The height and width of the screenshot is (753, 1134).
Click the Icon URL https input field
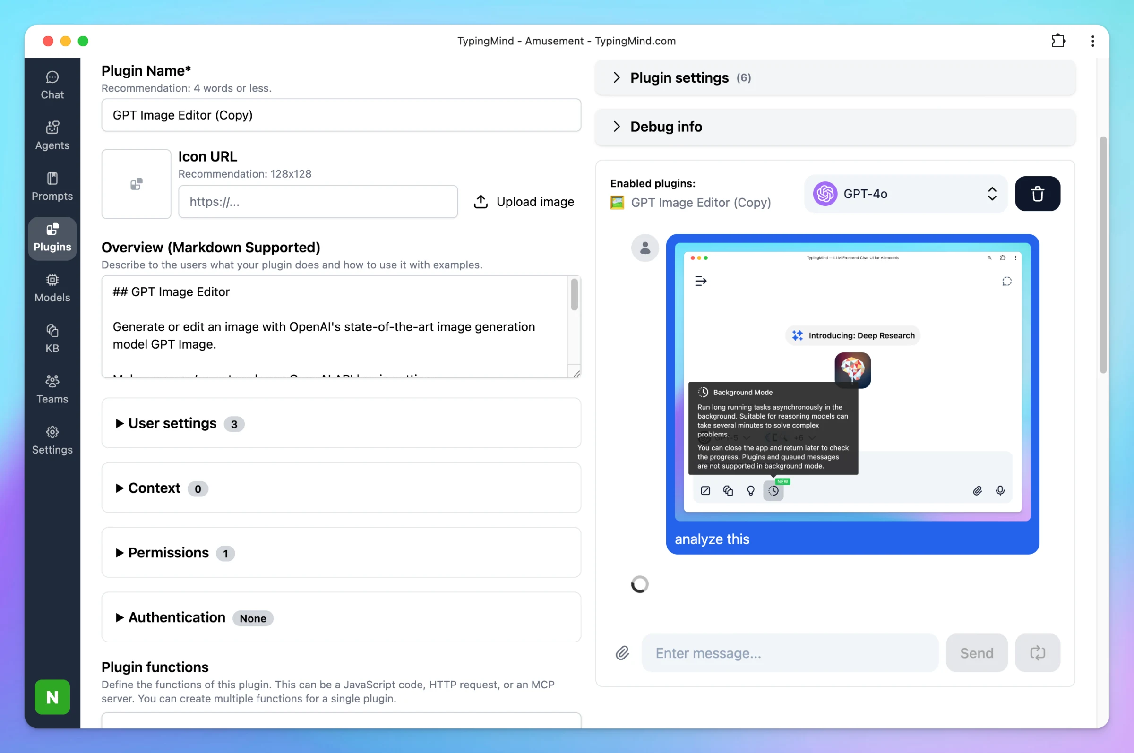(x=318, y=202)
